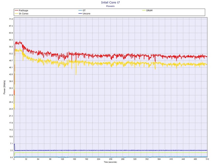Screen dimensions: 221x166
Task: Click the GT legend entry
Action: (82, 11)
